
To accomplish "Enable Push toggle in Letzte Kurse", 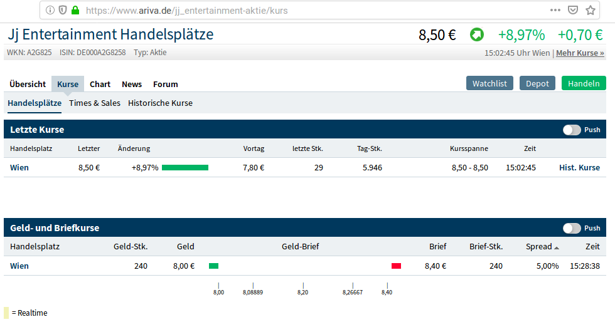I will click(572, 130).
